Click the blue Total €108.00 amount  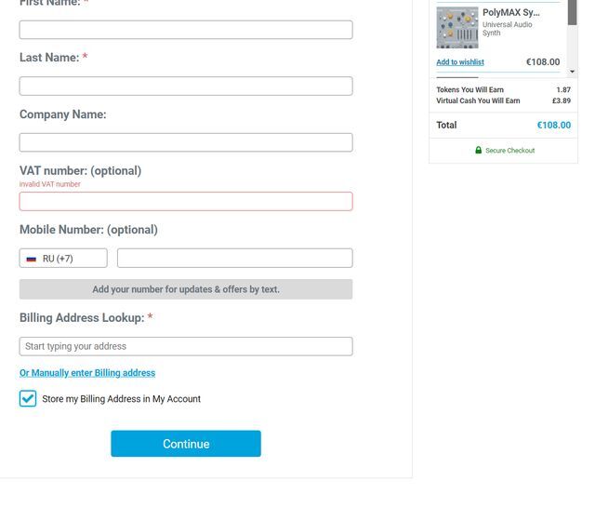click(553, 126)
